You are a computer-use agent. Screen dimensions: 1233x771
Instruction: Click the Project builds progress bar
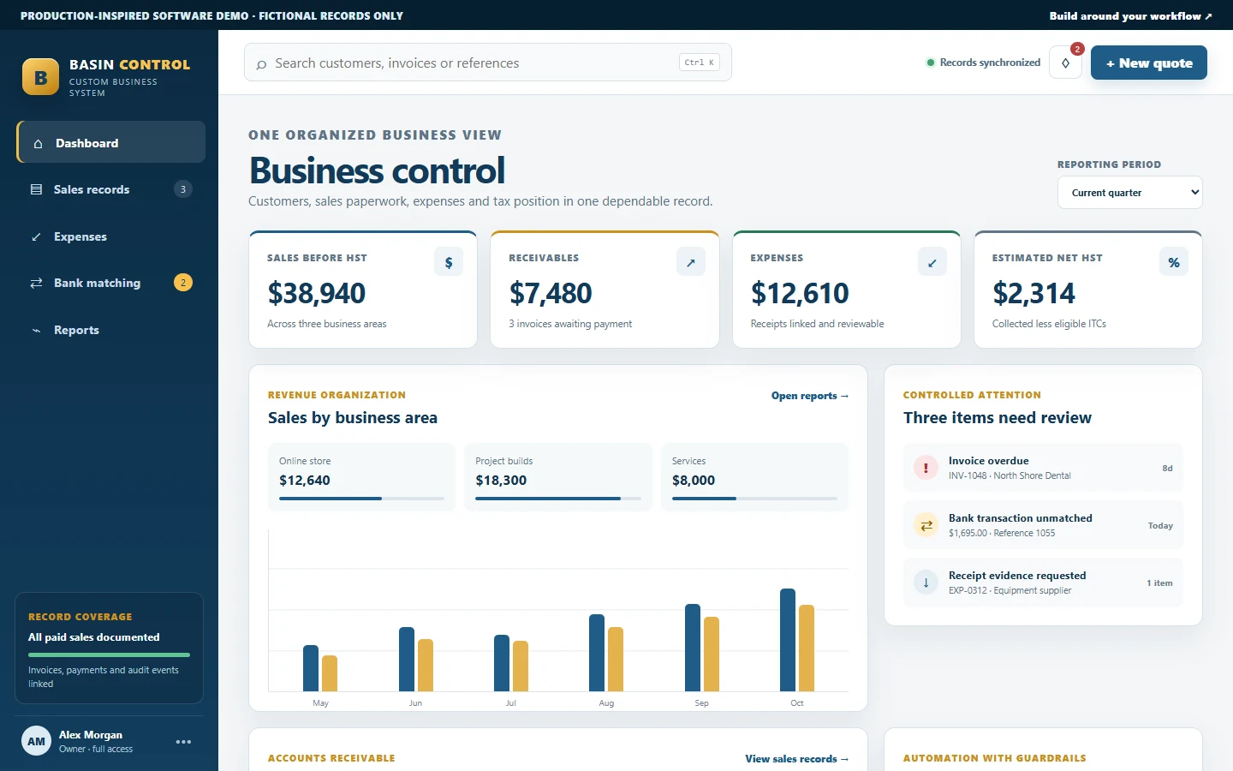click(558, 499)
